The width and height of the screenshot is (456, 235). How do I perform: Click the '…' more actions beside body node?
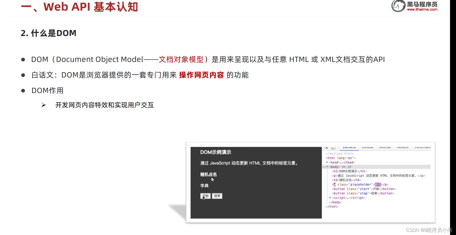[x=324, y=167]
